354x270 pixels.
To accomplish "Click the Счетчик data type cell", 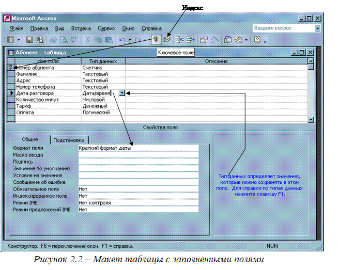I will [x=103, y=68].
